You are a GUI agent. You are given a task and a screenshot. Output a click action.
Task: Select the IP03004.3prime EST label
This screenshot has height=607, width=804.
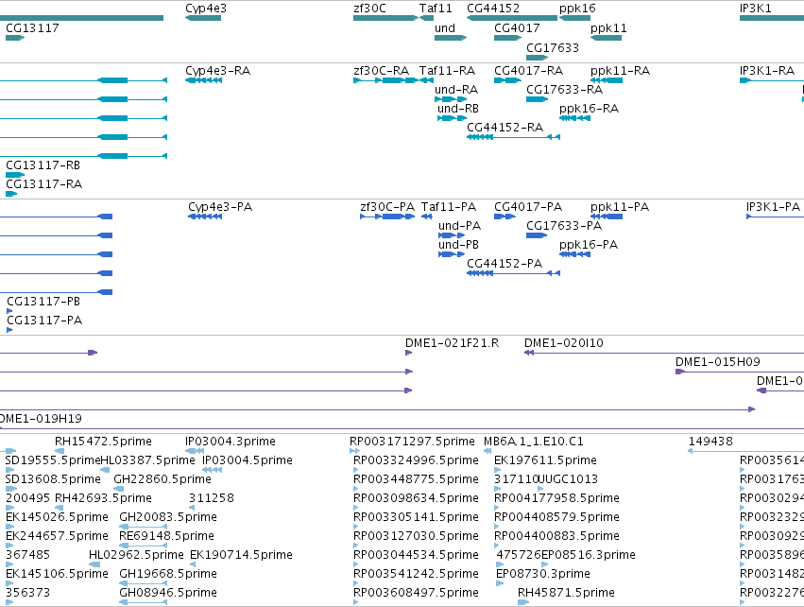231,441
